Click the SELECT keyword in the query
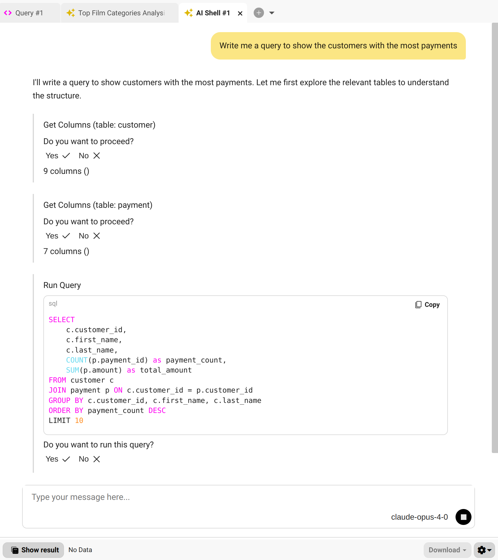498x560 pixels. point(62,320)
